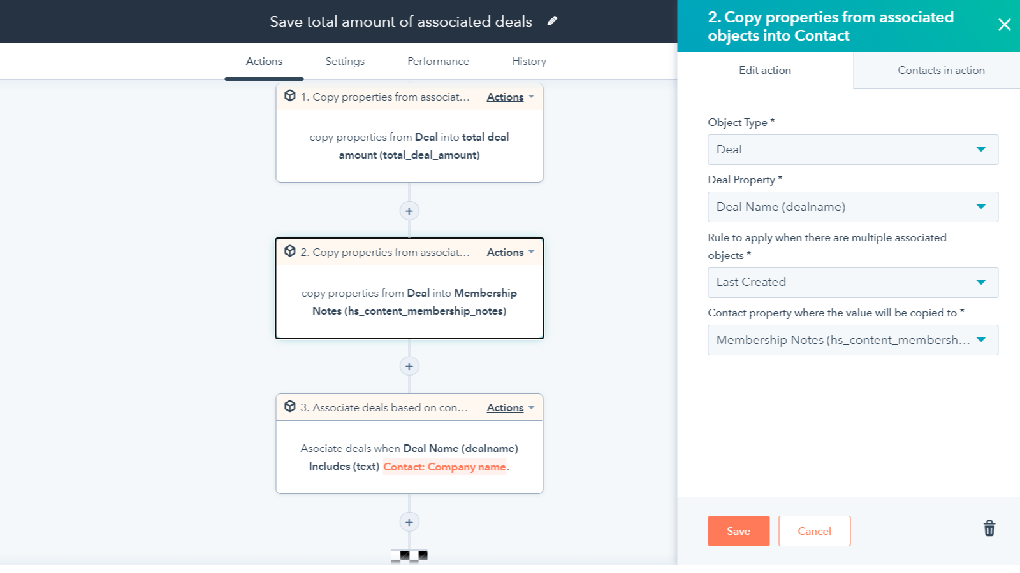Delete the action using the trash icon

pyautogui.click(x=989, y=528)
